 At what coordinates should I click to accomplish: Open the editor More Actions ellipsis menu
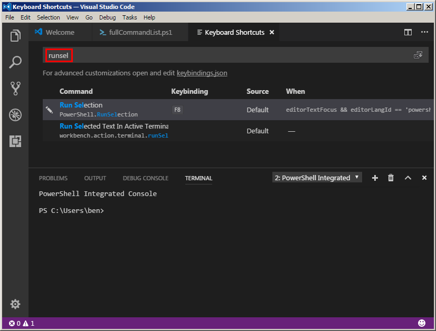click(424, 32)
